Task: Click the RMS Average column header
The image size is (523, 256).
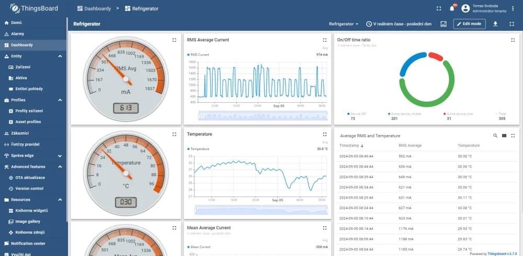Action: click(410, 145)
